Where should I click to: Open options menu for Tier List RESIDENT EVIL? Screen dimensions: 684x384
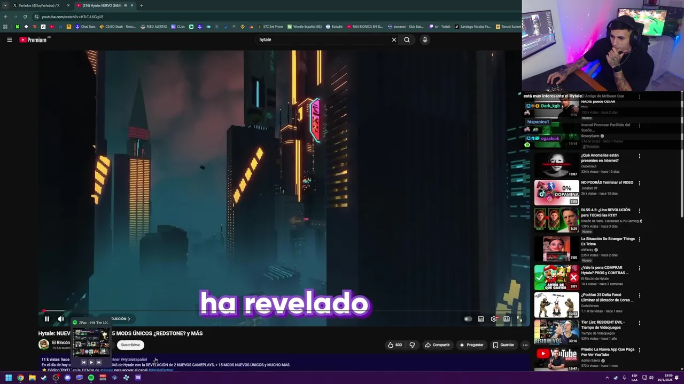(639, 323)
